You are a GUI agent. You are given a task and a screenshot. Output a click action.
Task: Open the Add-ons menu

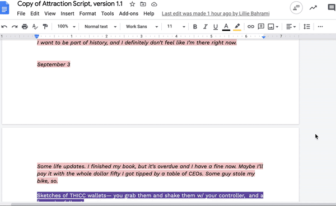[x=129, y=13]
